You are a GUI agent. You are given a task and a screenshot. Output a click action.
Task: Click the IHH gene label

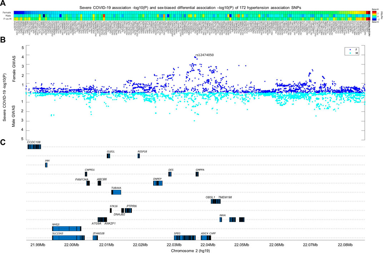pyautogui.click(x=47, y=161)
